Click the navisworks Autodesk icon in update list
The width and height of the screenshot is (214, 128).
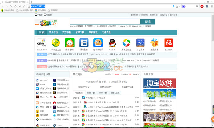click(85, 107)
